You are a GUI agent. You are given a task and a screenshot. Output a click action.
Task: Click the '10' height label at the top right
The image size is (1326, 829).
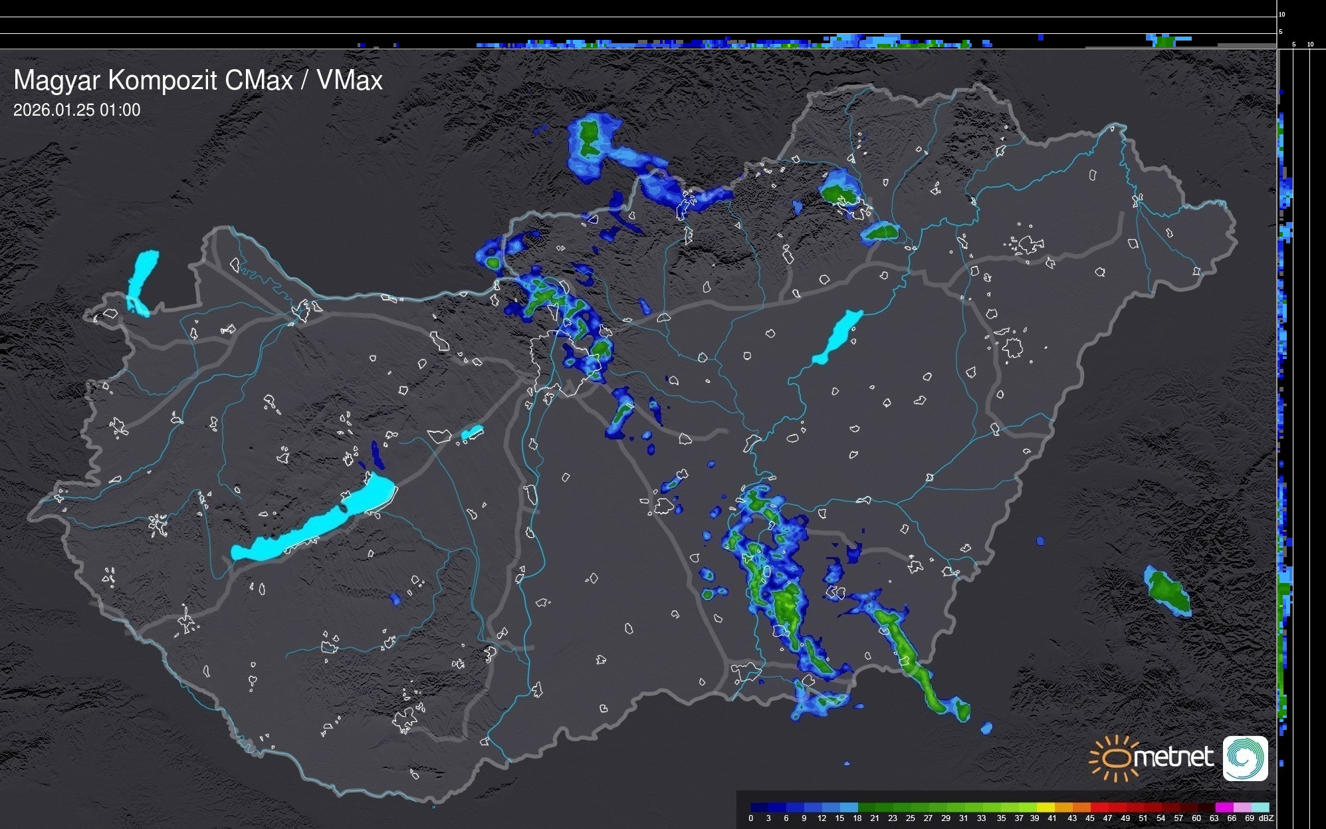[x=1282, y=14]
